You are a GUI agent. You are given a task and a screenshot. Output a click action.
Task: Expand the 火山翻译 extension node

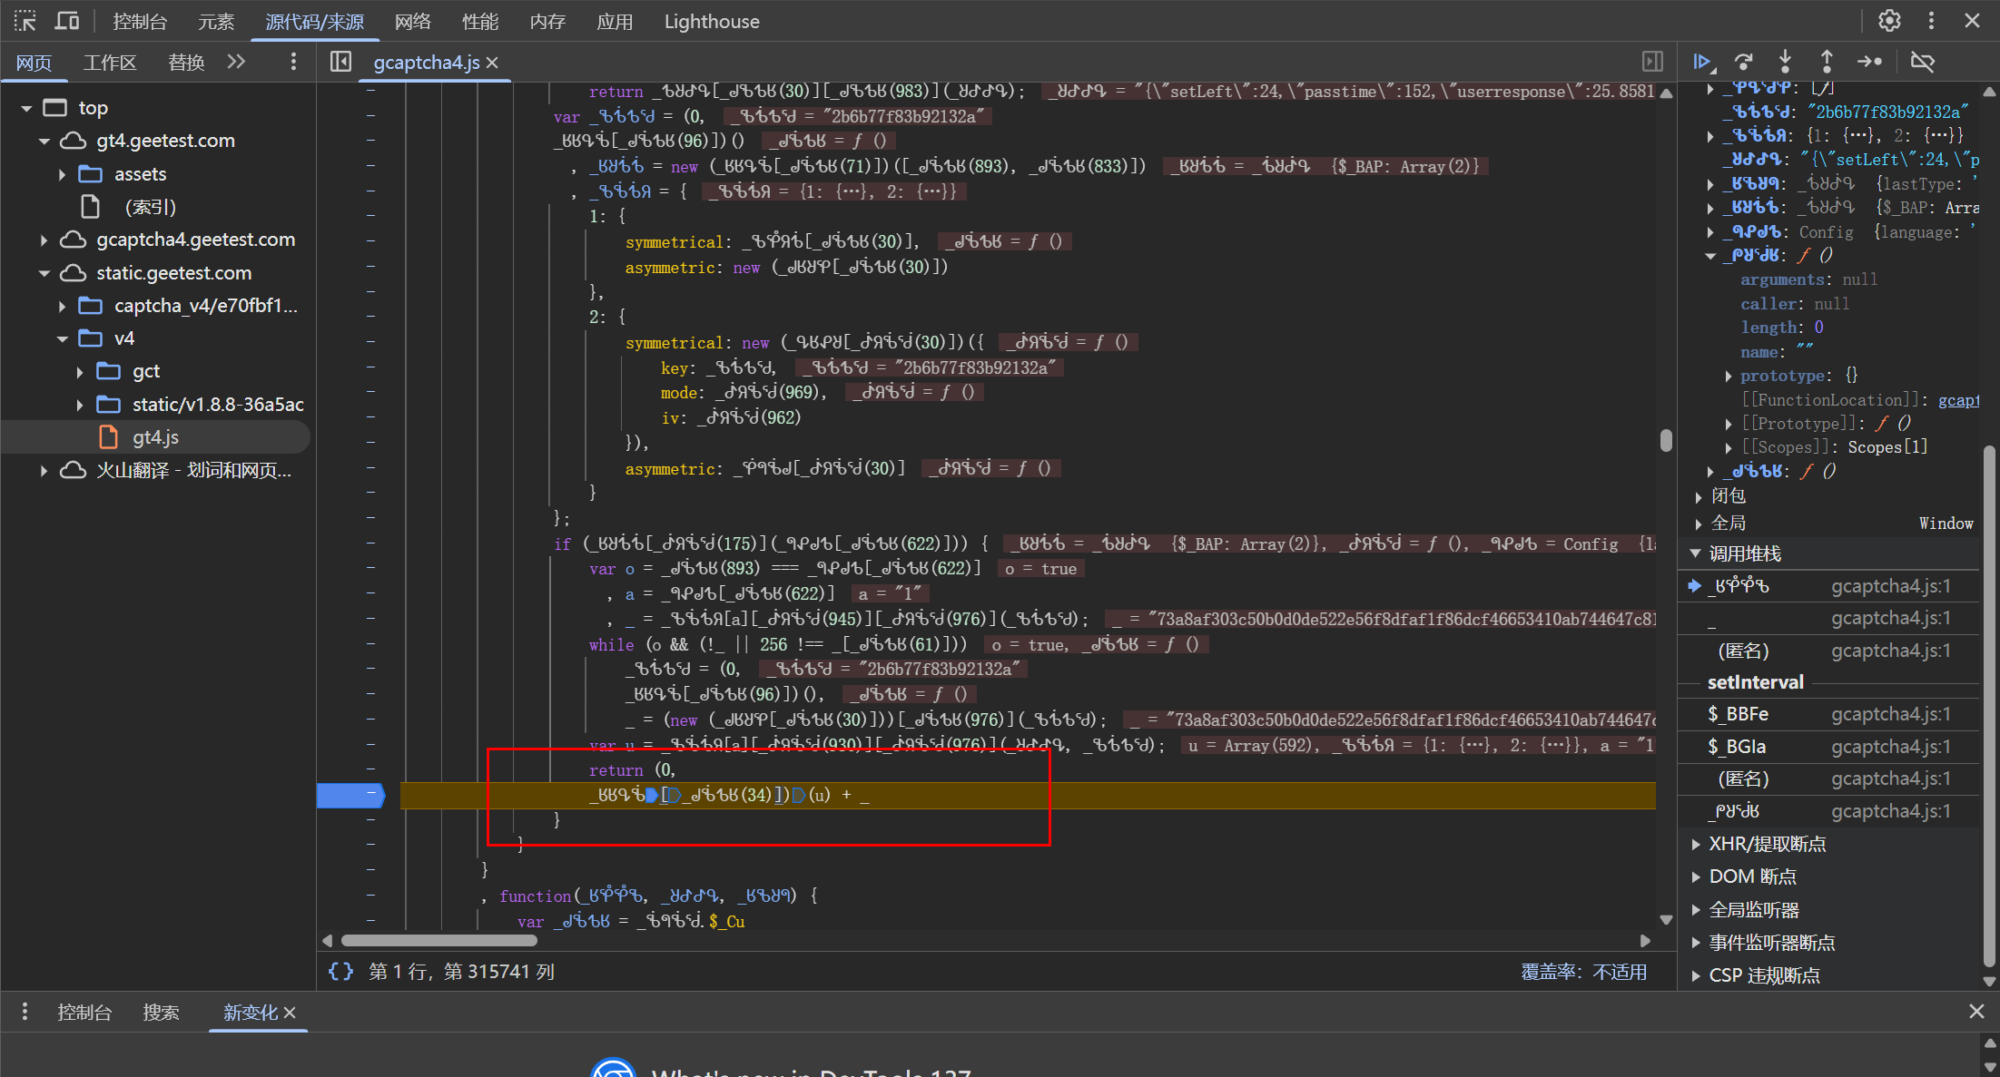point(44,471)
